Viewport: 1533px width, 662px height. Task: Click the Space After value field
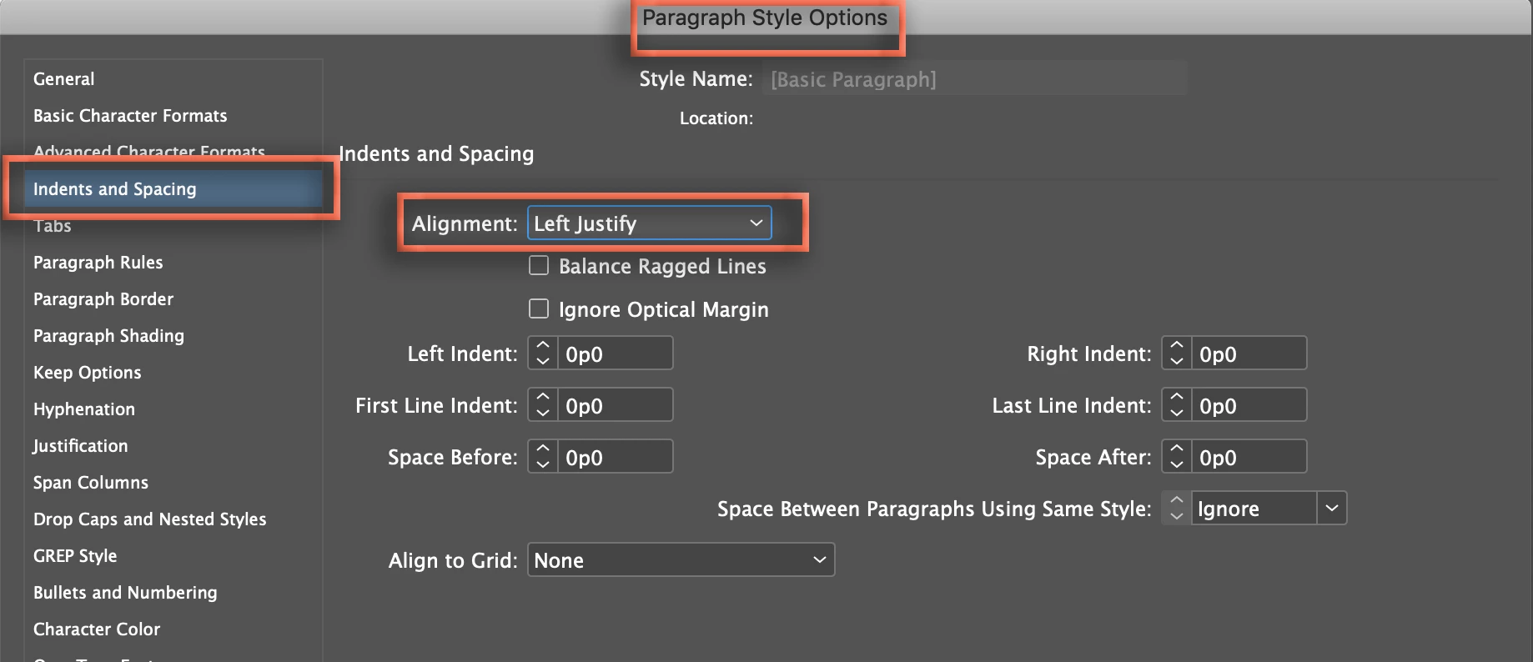point(1248,457)
